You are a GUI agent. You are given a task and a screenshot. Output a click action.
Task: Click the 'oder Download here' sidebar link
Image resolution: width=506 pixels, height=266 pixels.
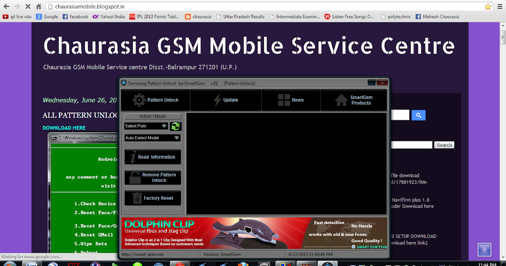click(412, 206)
